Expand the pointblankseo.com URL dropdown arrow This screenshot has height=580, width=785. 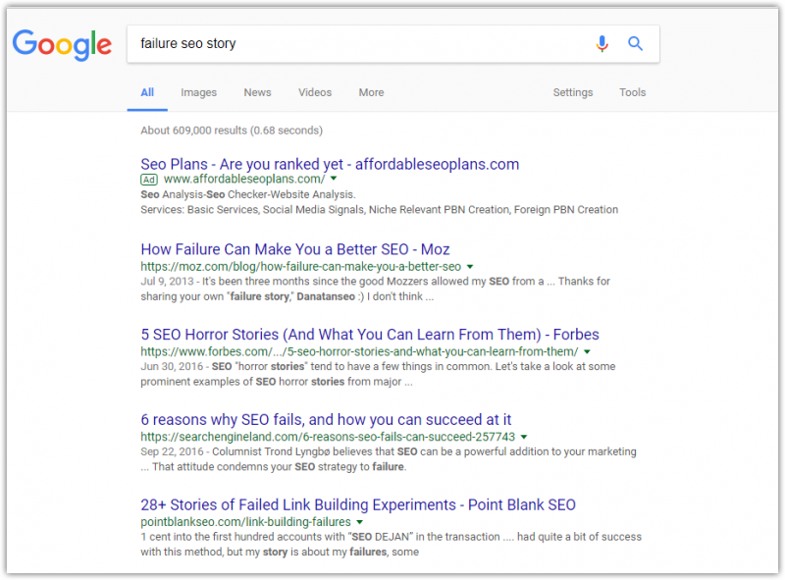[359, 522]
